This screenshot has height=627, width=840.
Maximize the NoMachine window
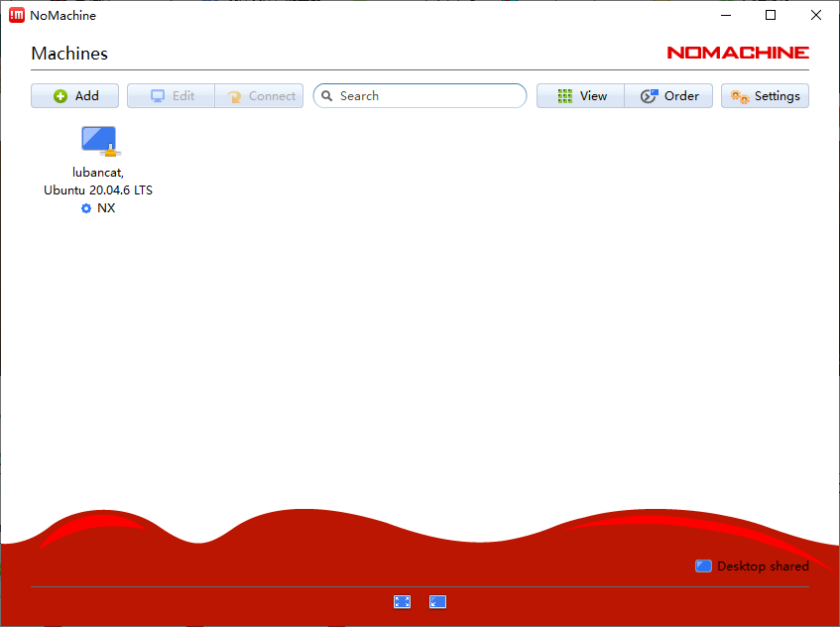771,15
